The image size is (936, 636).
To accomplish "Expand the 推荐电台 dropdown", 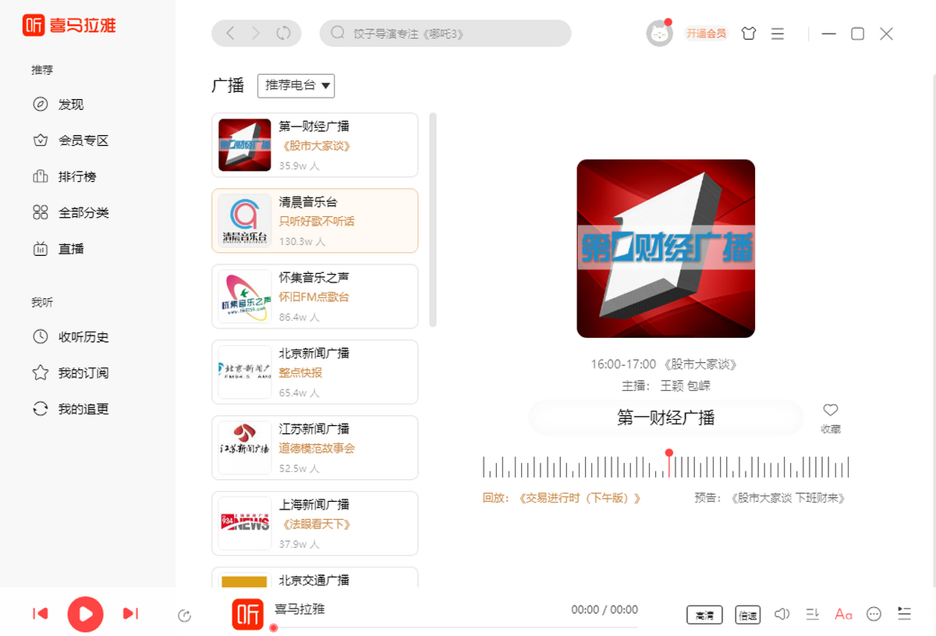I will 296,85.
